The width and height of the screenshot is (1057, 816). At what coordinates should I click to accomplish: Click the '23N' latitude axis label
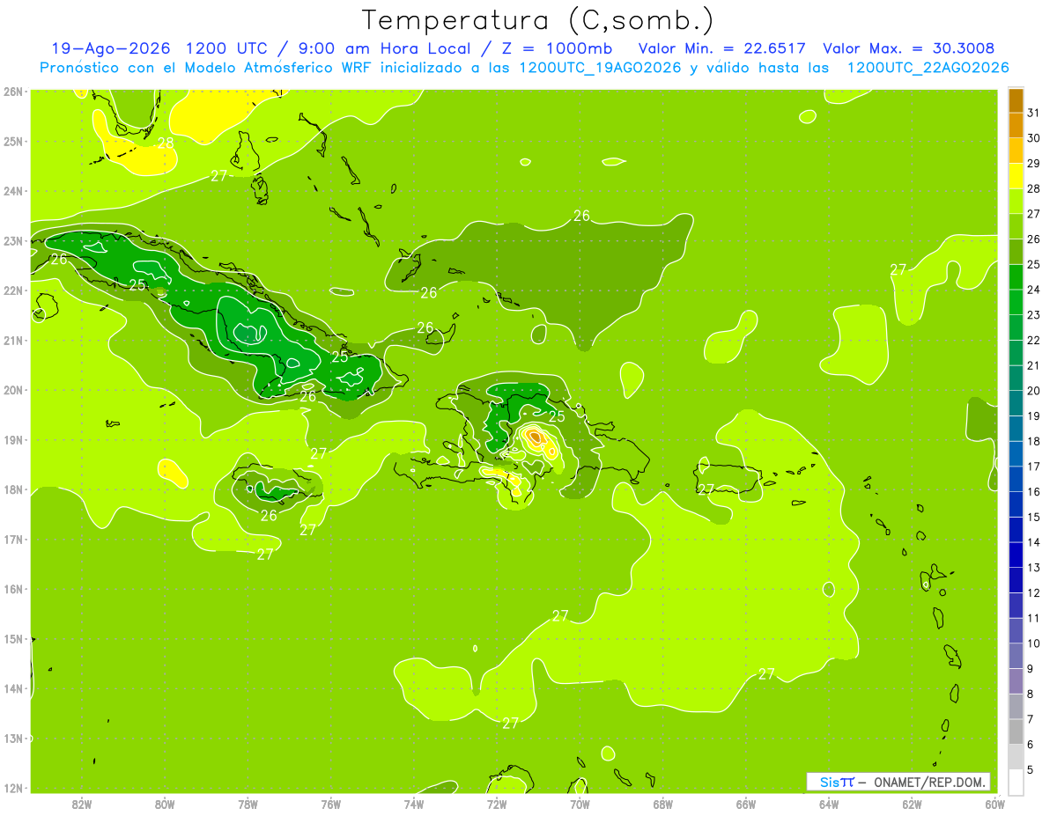pos(13,240)
